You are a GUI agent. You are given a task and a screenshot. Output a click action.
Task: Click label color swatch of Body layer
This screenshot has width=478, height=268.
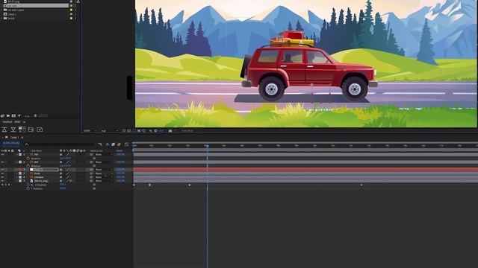pos(20,173)
